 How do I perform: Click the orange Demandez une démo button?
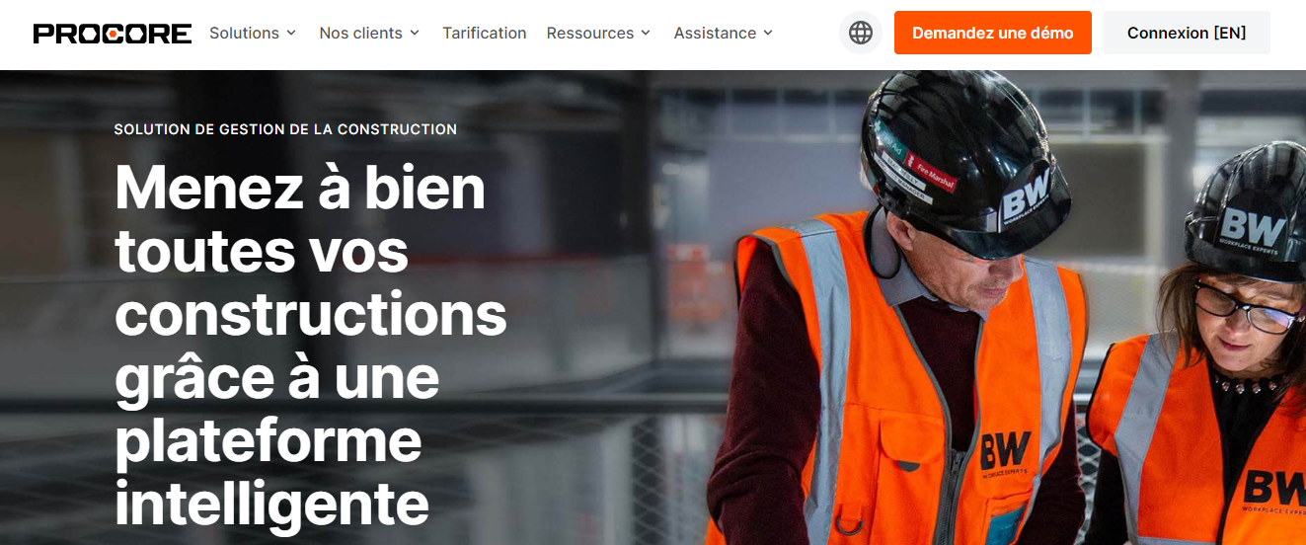pyautogui.click(x=993, y=33)
